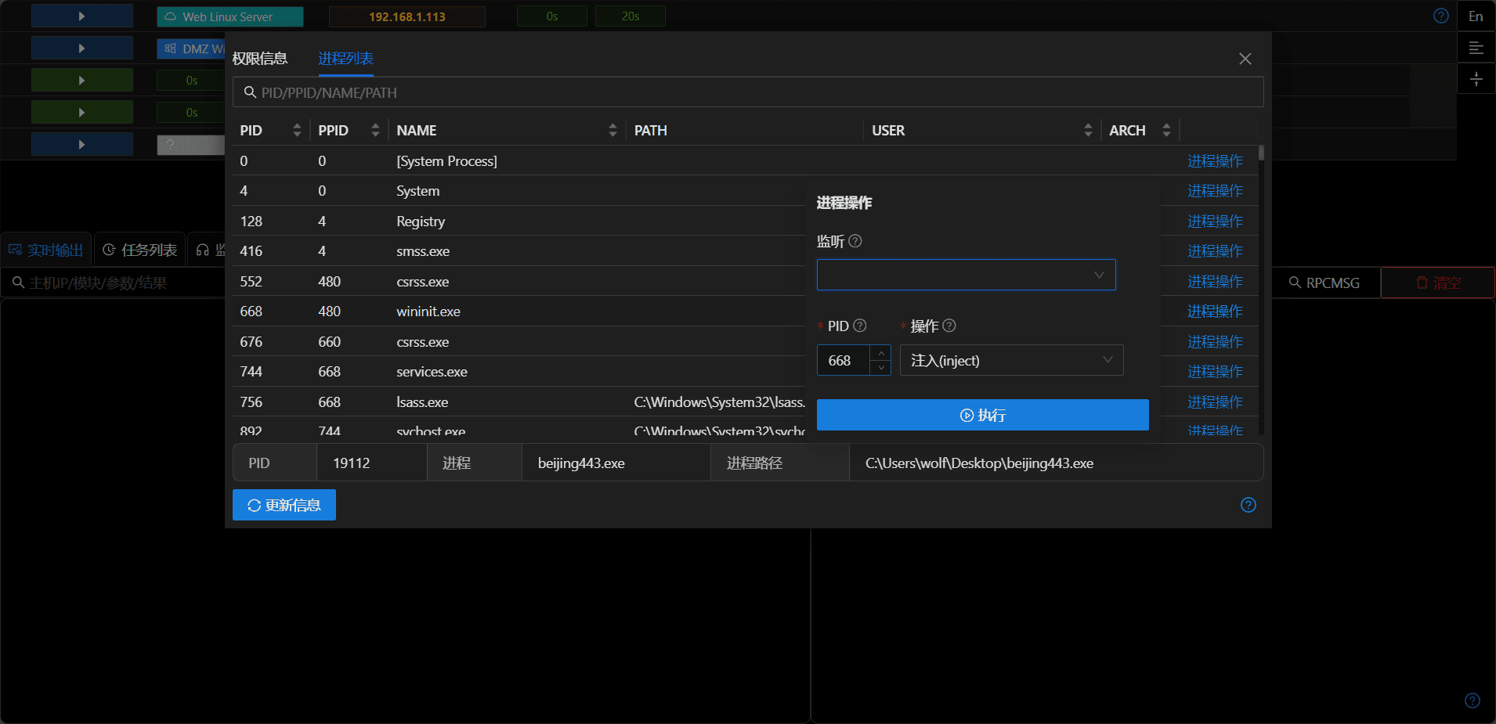This screenshot has height=724, width=1496.
Task: Focus the PID/PPID/NAME/PATH search field
Action: point(748,92)
